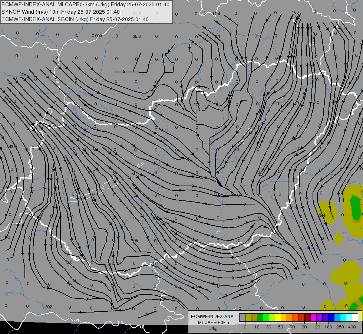Click the pure yellow legend swatch

click(x=278, y=317)
